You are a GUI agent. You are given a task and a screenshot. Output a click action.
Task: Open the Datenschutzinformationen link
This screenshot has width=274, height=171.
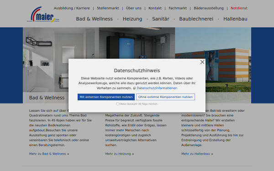(157, 88)
